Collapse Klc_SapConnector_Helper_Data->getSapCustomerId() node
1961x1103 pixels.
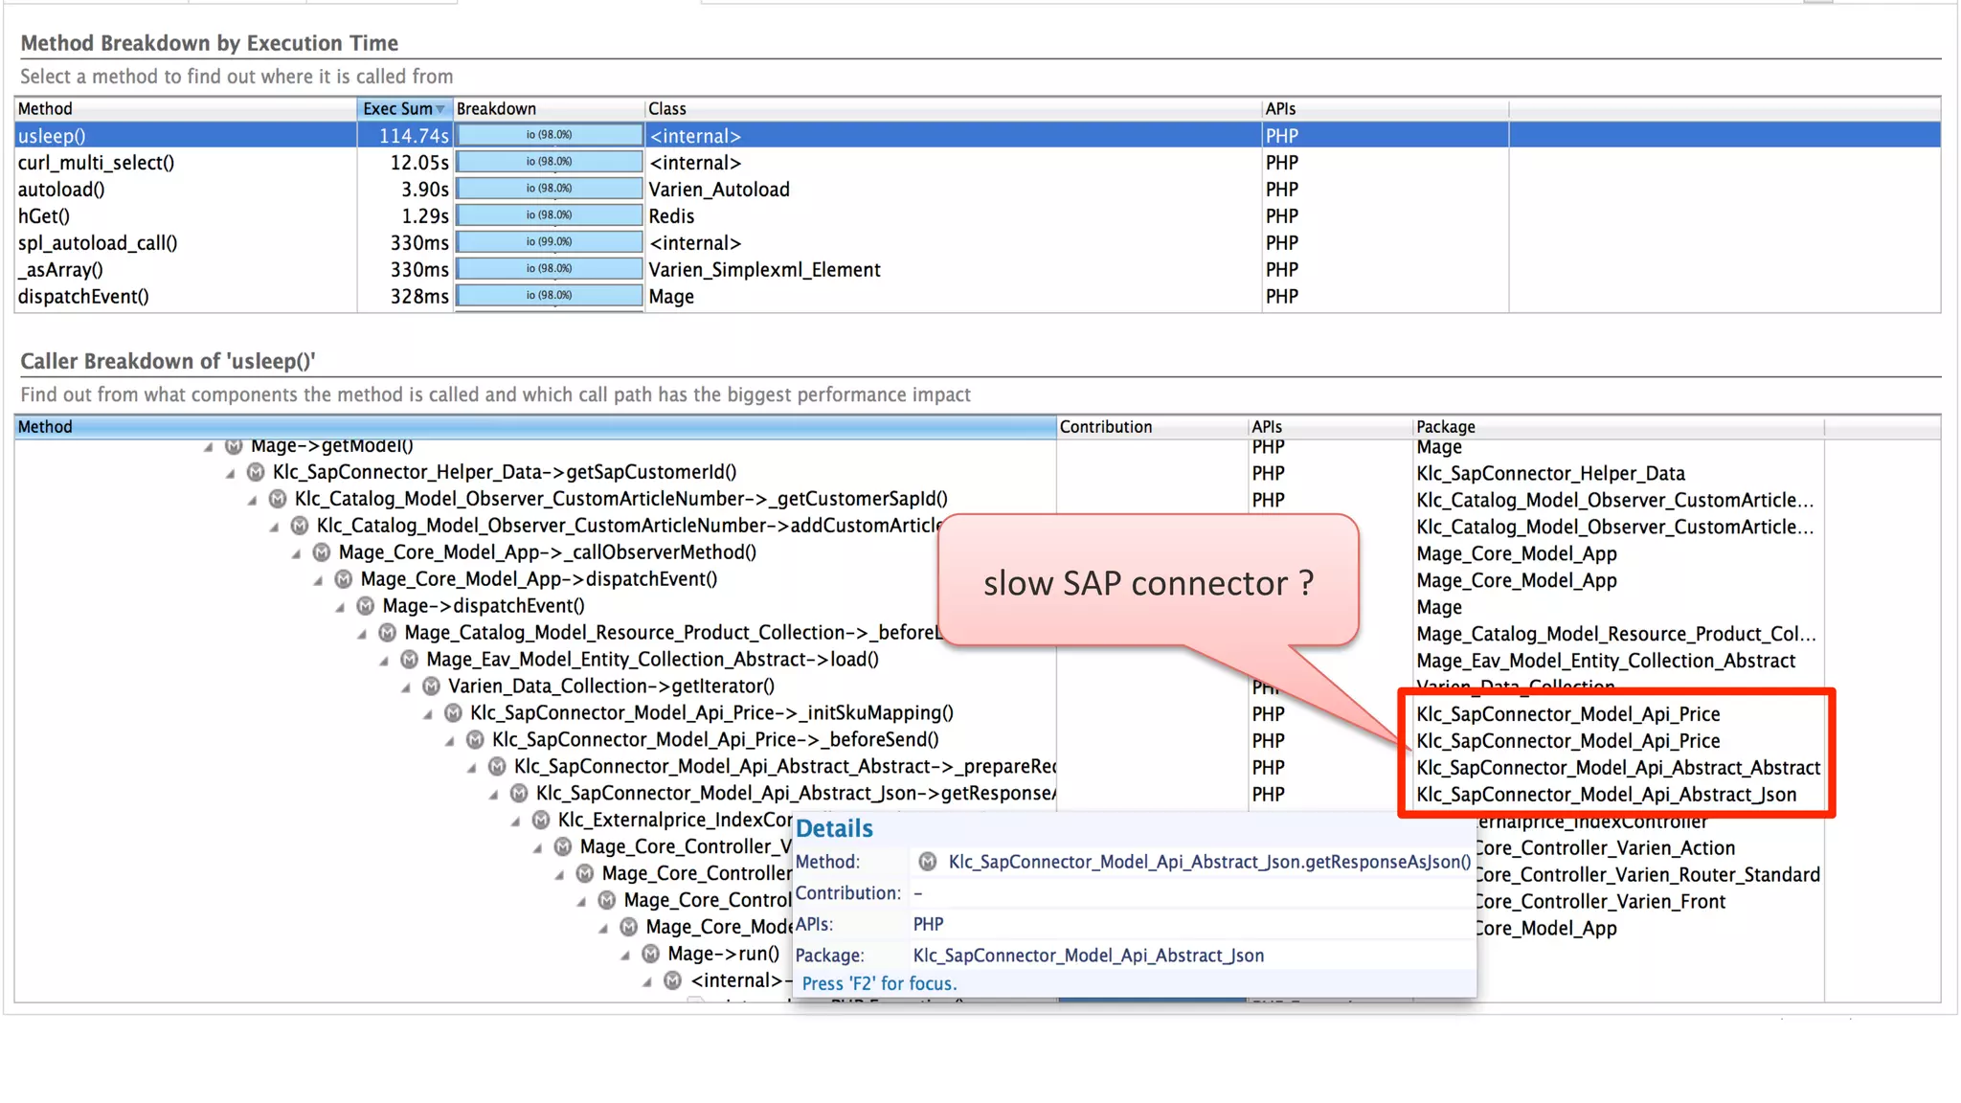(231, 473)
